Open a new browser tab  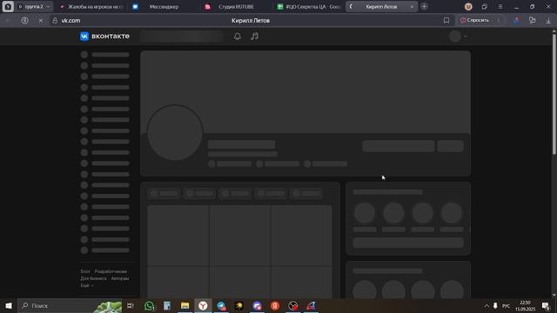(424, 6)
